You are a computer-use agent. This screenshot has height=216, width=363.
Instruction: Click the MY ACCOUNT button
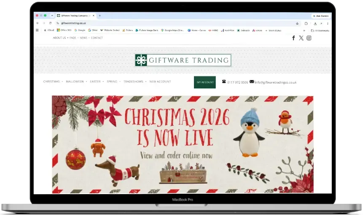(x=205, y=82)
